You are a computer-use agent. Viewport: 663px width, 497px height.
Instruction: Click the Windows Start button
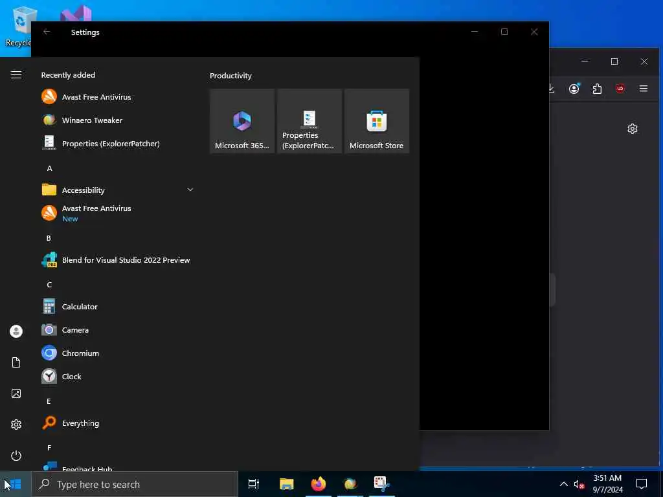[x=16, y=484]
